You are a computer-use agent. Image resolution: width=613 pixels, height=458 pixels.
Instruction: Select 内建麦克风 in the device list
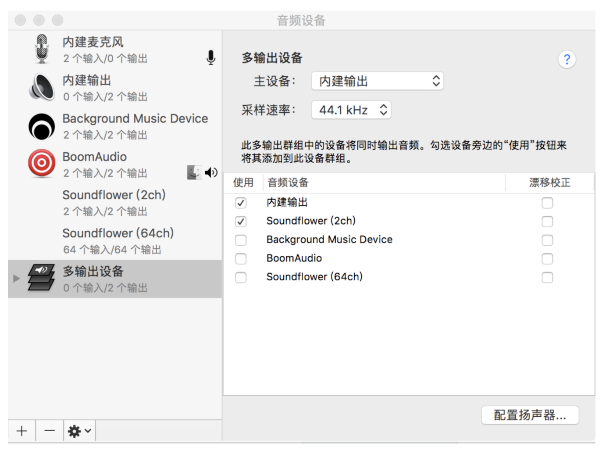click(x=115, y=50)
